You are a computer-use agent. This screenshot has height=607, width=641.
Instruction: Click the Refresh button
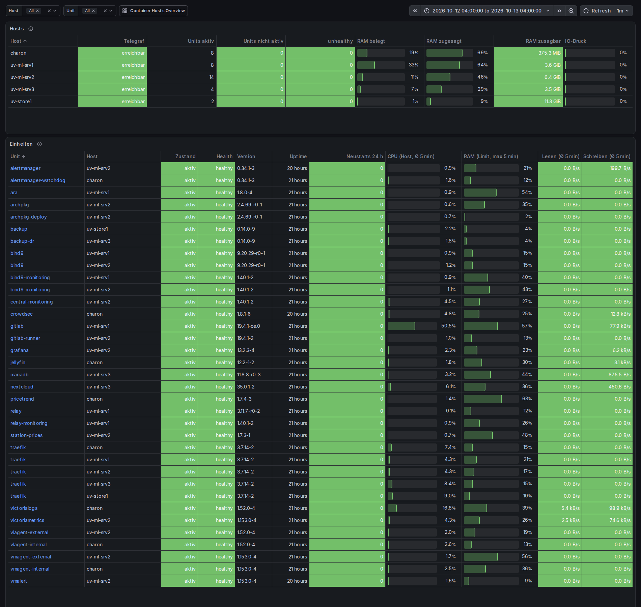[x=597, y=11]
